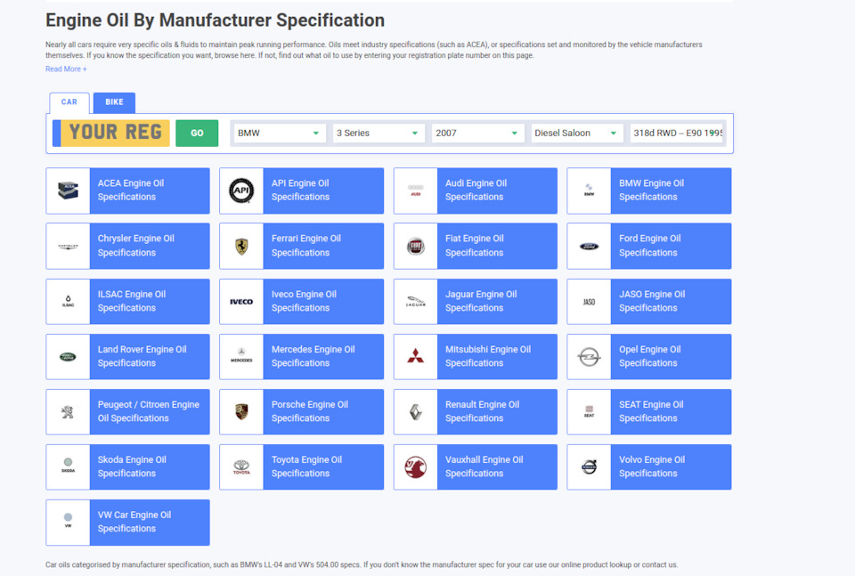Click the Peugeot lion icon
This screenshot has height=576, width=855.
coord(69,412)
